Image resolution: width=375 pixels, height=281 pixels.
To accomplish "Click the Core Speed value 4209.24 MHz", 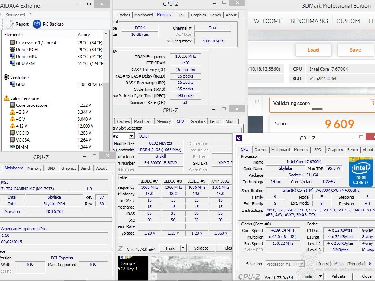I will coord(283,231).
